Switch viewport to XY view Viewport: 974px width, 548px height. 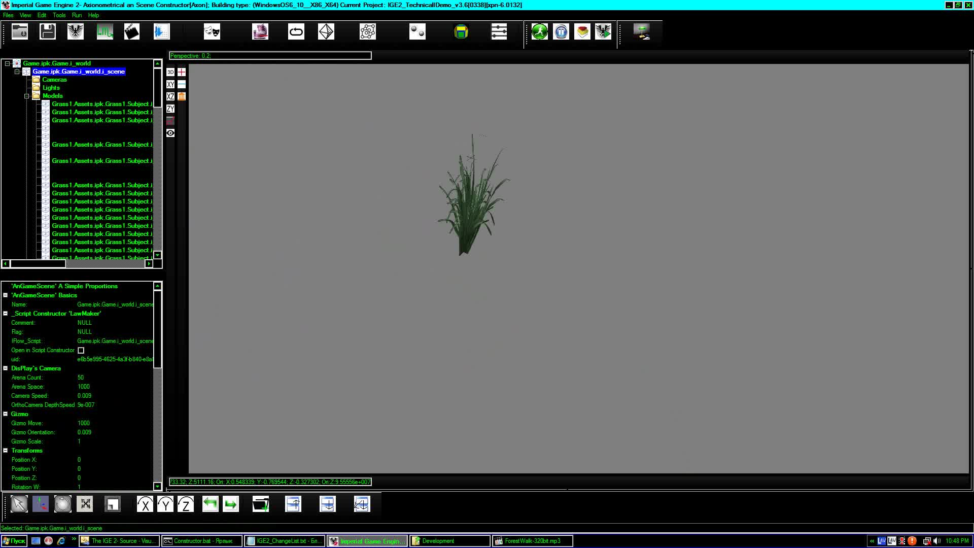[x=170, y=84]
